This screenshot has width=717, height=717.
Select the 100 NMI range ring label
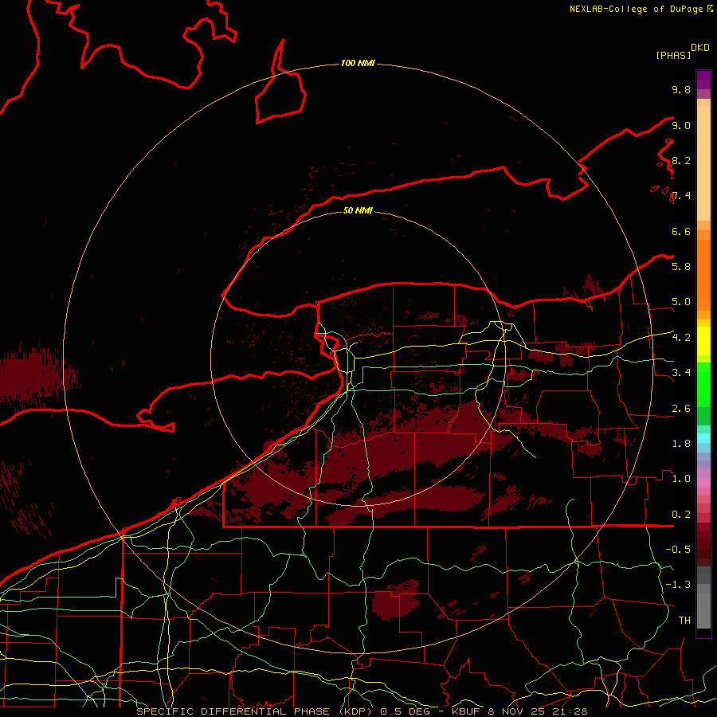coord(358,63)
